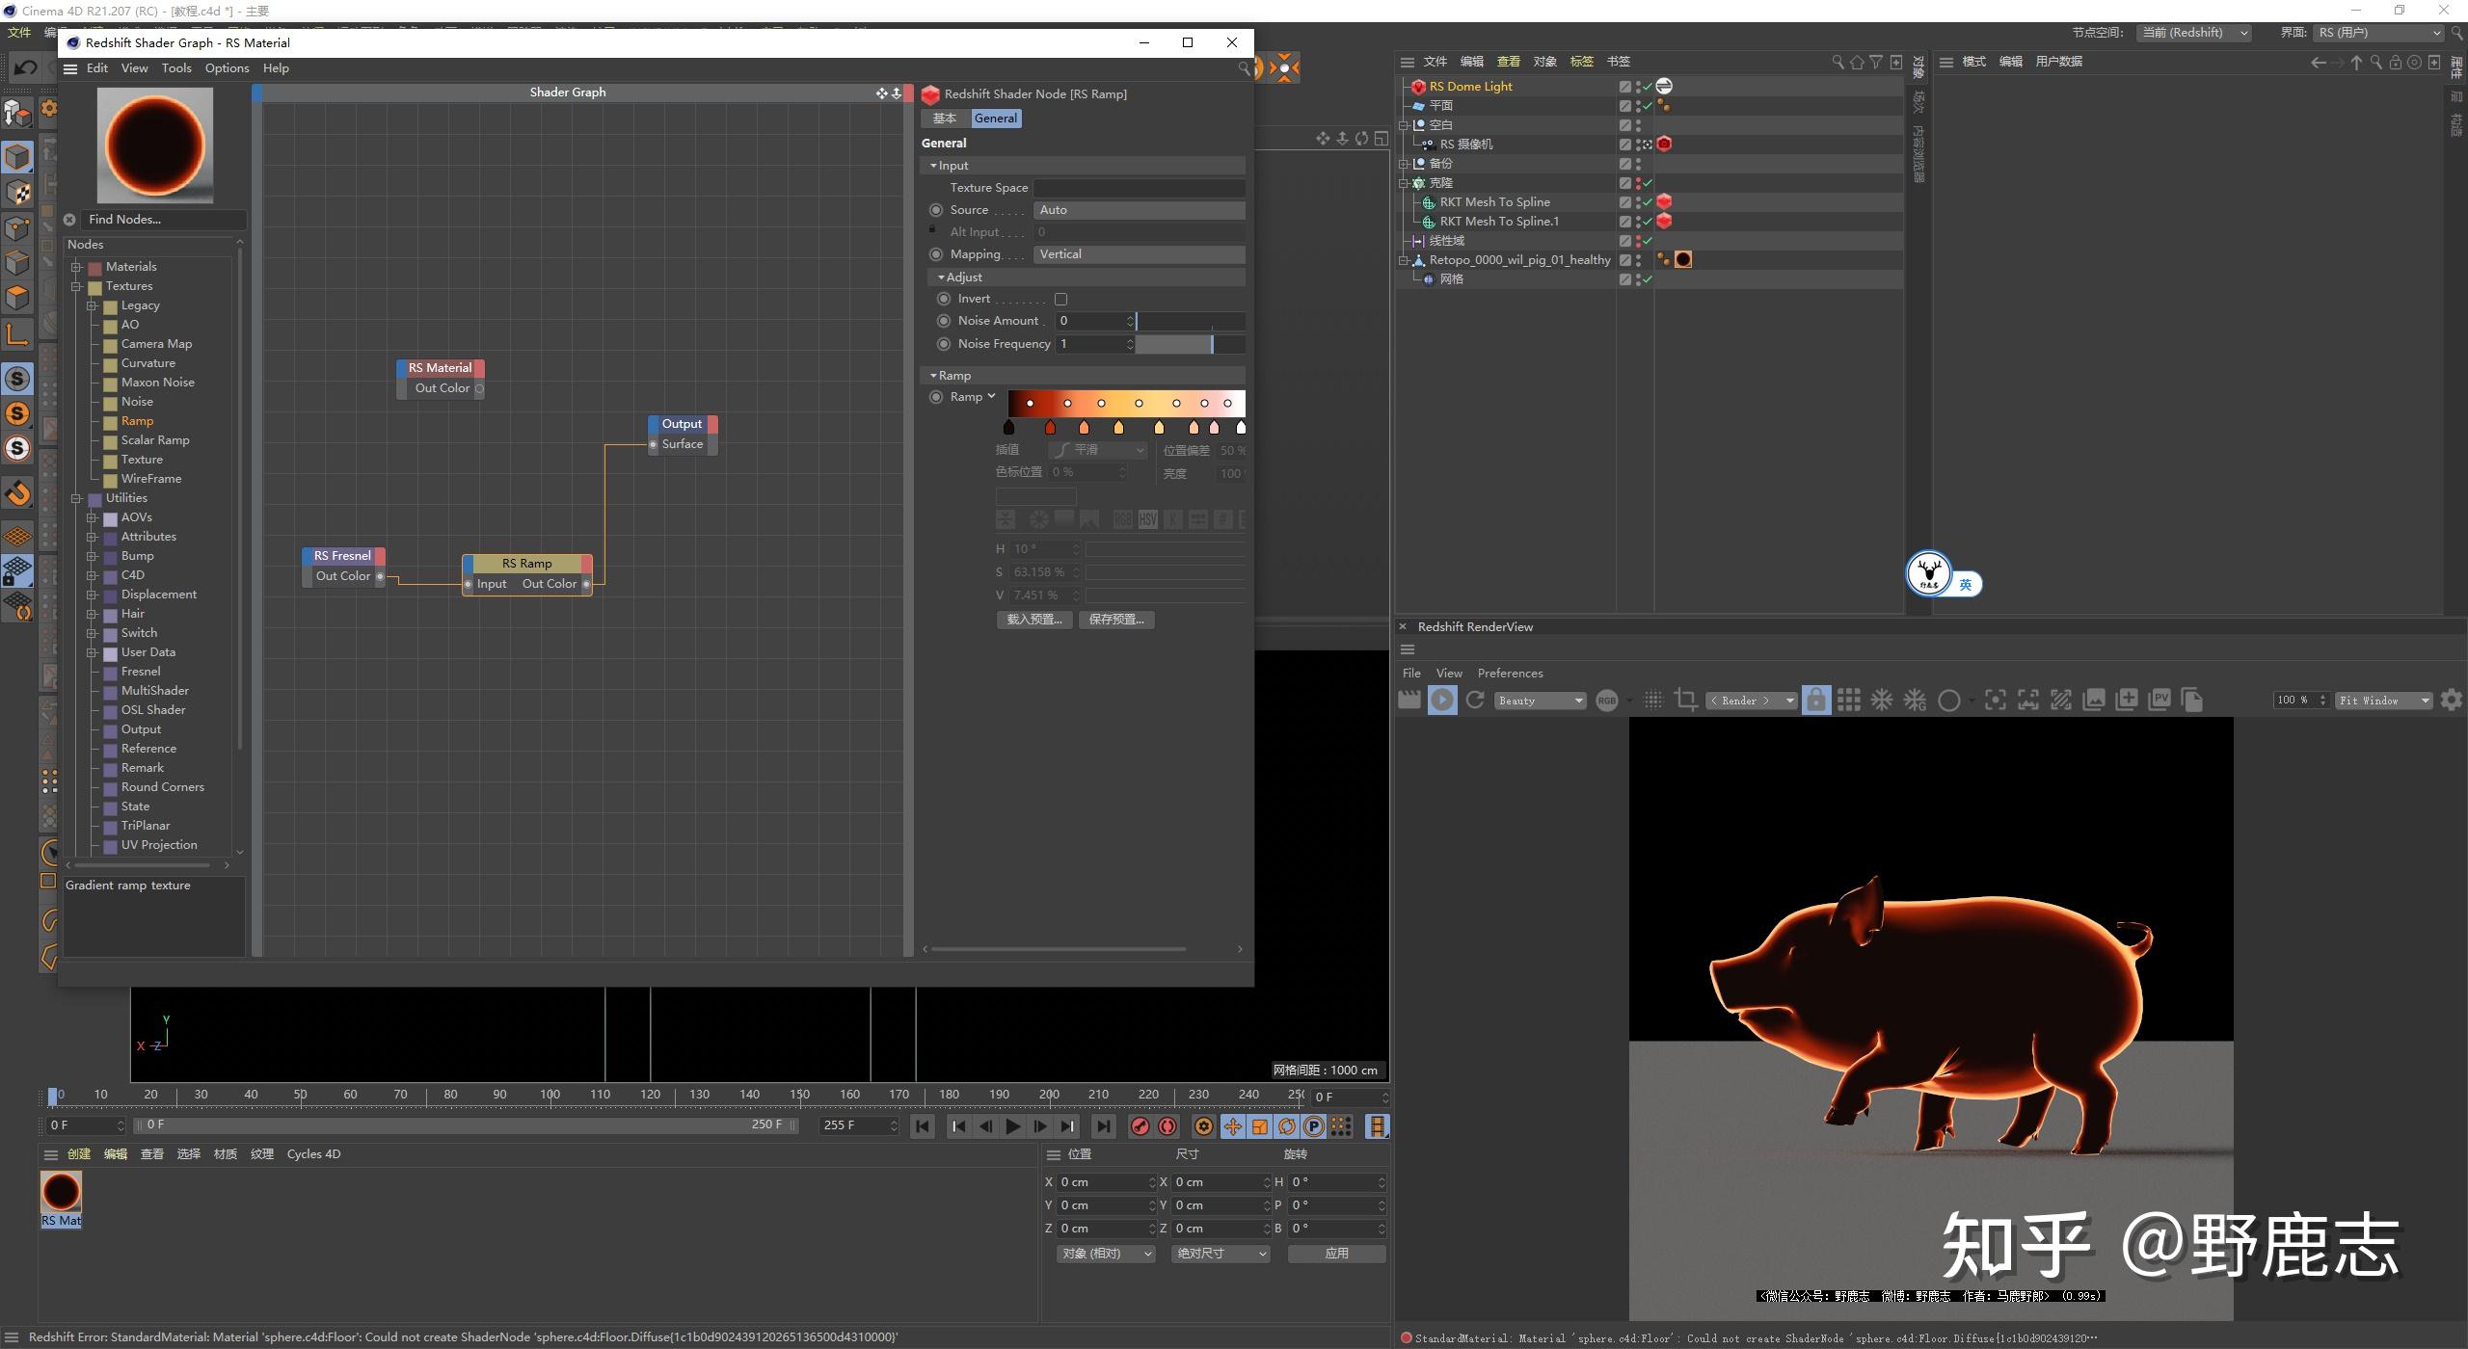Click the RS Dome Light tag icon
The width and height of the screenshot is (2468, 1349).
pyautogui.click(x=1664, y=87)
